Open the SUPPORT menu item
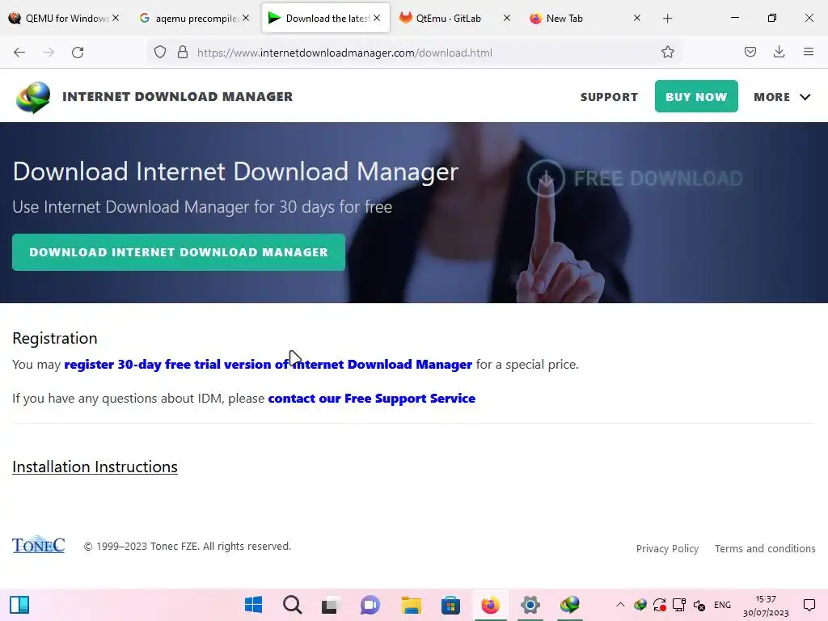 pyautogui.click(x=610, y=97)
